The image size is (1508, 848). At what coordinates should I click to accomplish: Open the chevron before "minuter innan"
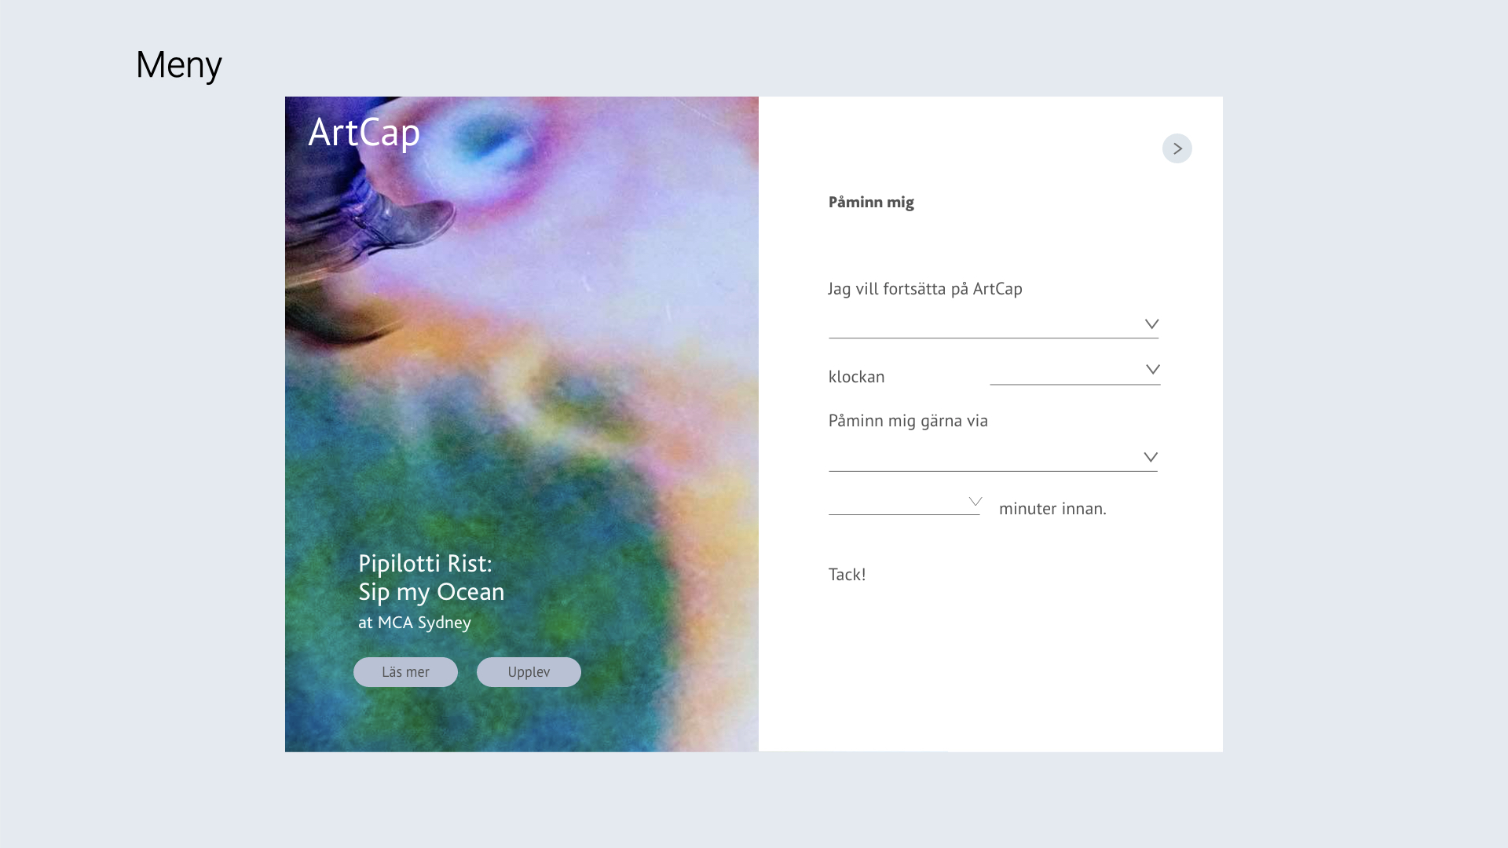click(975, 502)
